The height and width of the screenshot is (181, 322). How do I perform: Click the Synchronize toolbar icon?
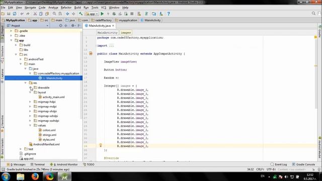click(x=15, y=14)
